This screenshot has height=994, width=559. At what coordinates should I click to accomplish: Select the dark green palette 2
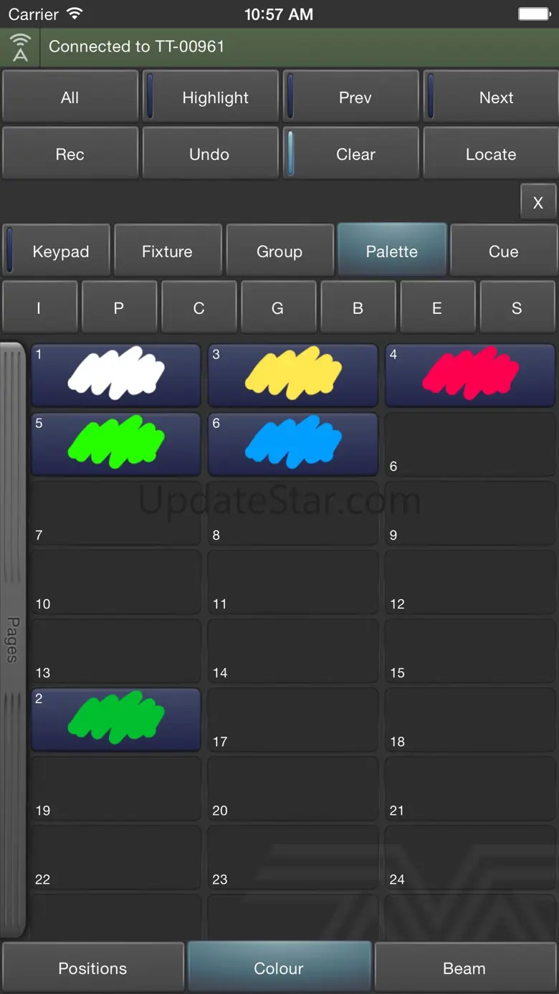115,719
